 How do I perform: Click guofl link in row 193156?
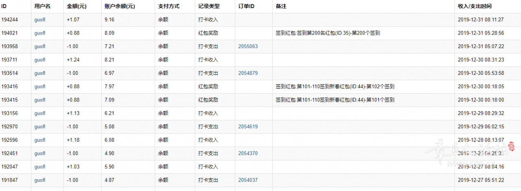tap(40, 113)
